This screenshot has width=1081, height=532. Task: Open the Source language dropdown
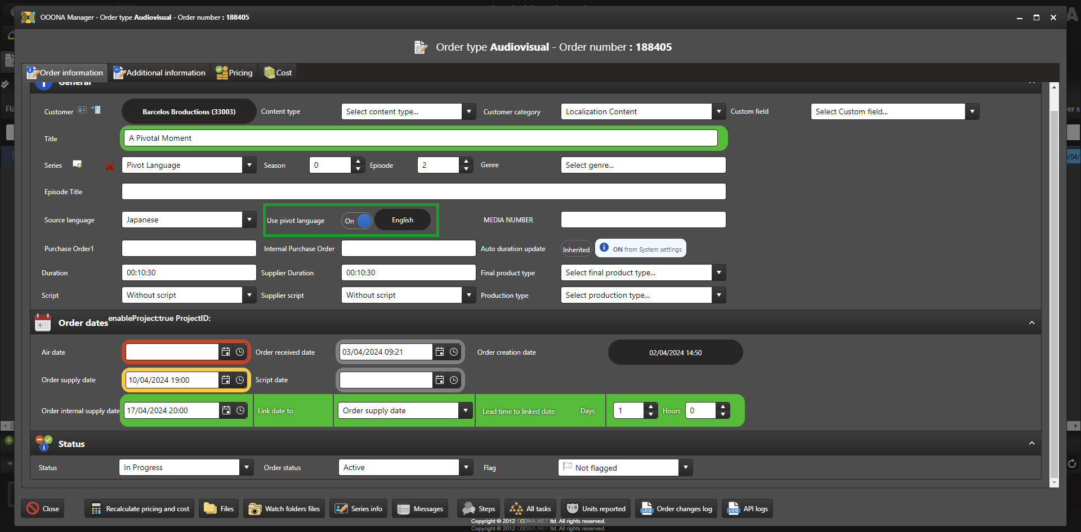pos(249,220)
